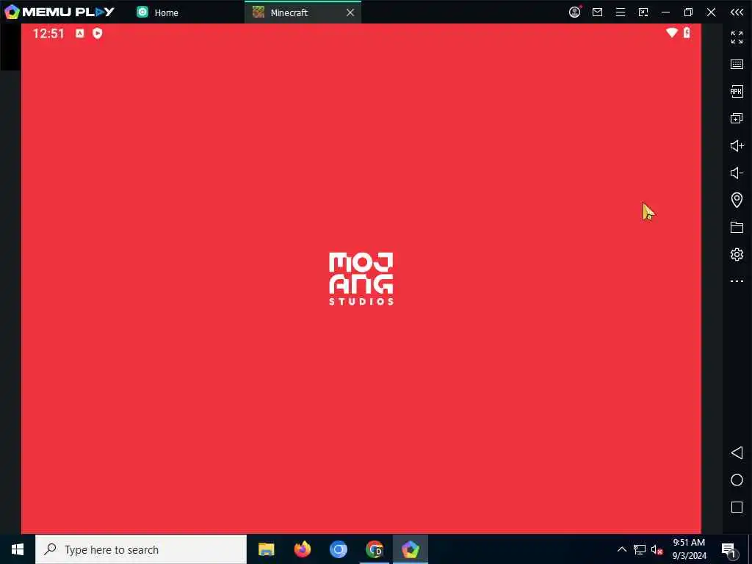Open File Explorer from taskbar
This screenshot has height=564, width=752.
pyautogui.click(x=266, y=549)
